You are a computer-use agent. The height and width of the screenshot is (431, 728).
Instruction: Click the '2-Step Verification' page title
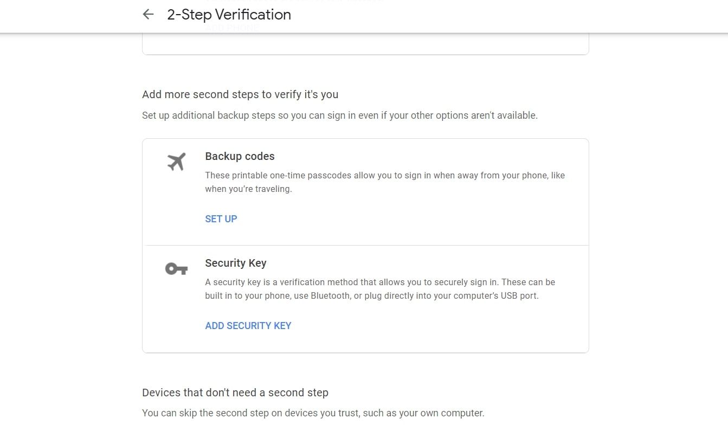pos(229,15)
